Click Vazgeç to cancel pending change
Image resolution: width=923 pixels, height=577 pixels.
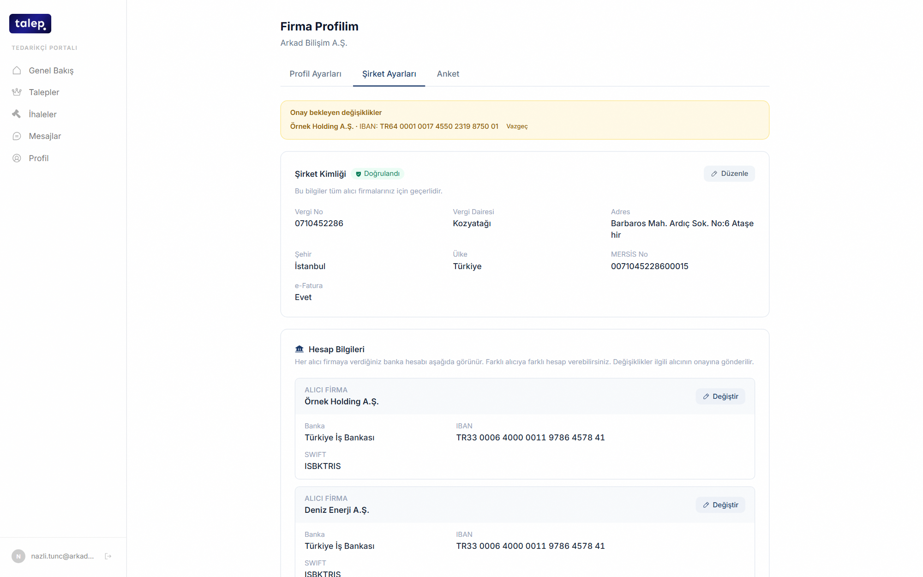click(517, 126)
